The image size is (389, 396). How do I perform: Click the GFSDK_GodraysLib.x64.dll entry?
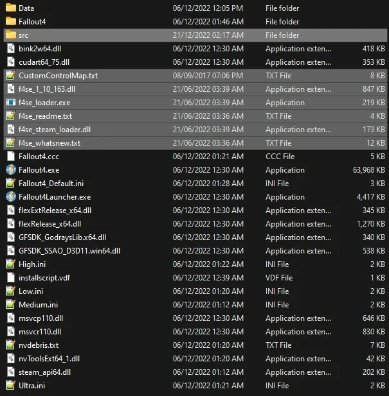62,237
